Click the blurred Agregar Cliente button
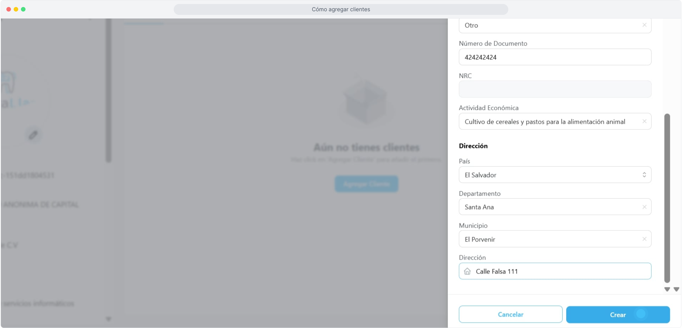The width and height of the screenshot is (682, 328). [x=366, y=184]
